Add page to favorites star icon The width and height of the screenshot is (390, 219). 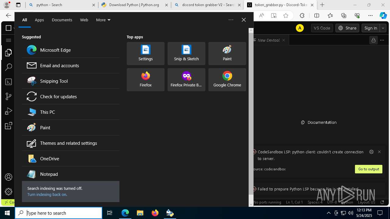[x=286, y=16]
